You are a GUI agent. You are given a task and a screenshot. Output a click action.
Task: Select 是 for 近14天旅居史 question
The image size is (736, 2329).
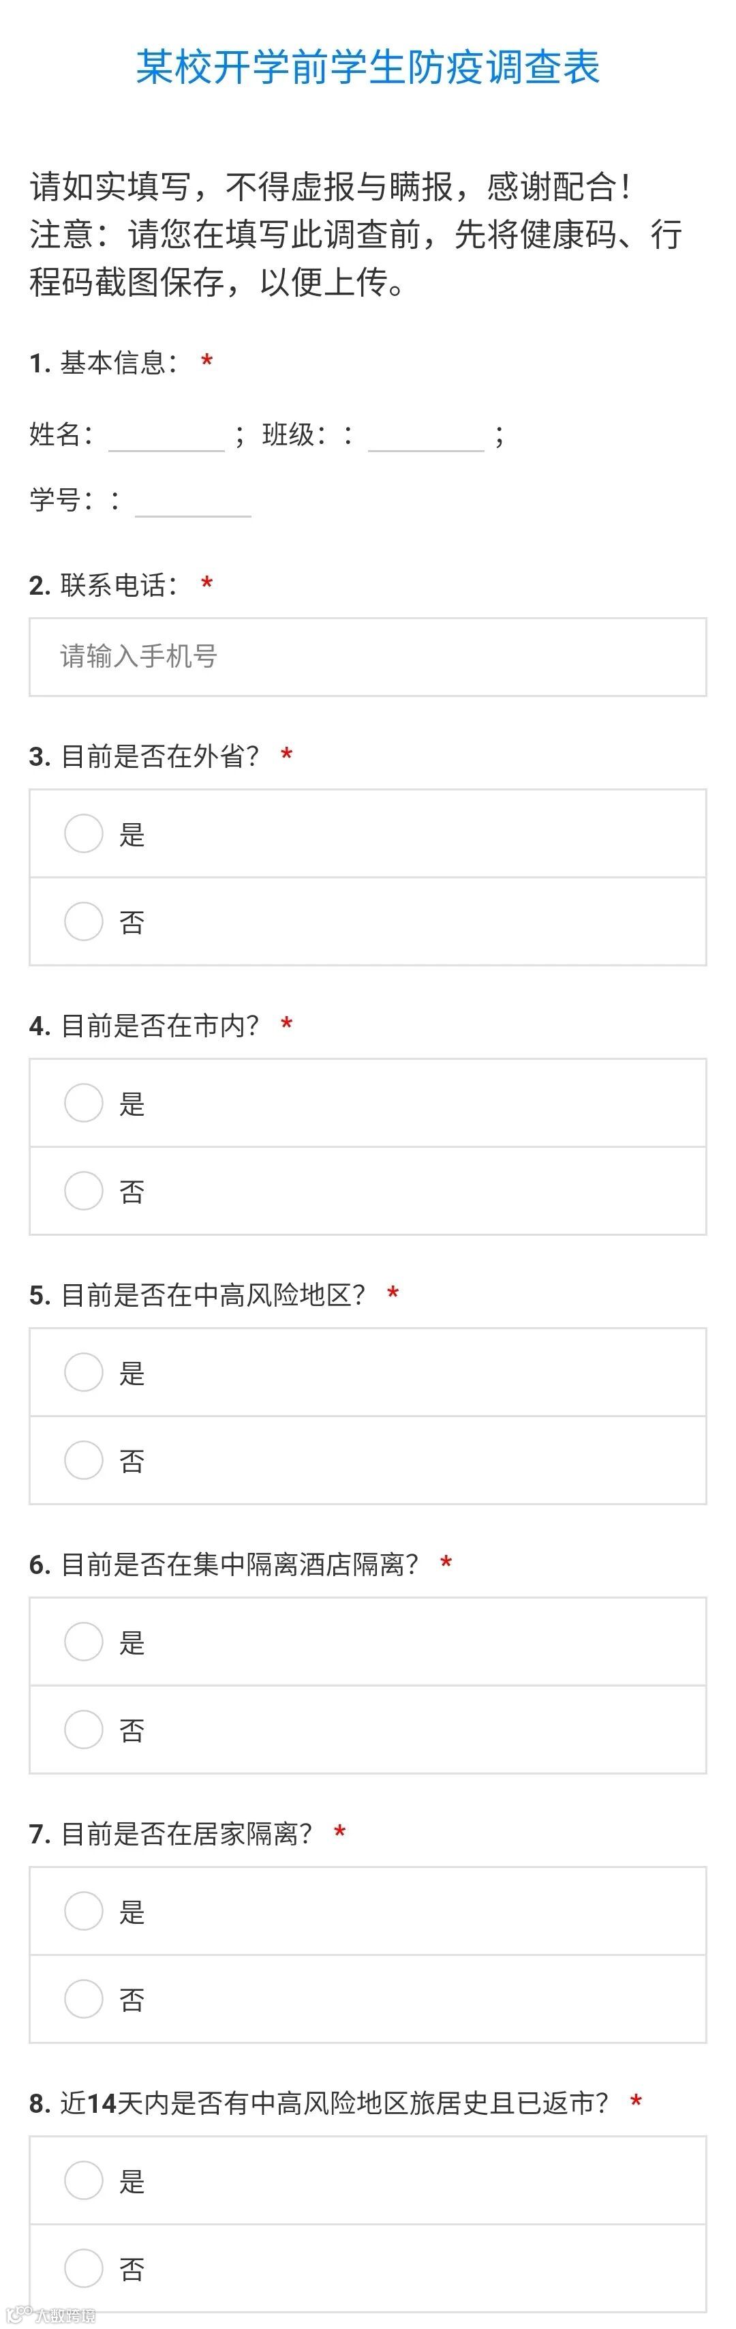pos(84,2180)
